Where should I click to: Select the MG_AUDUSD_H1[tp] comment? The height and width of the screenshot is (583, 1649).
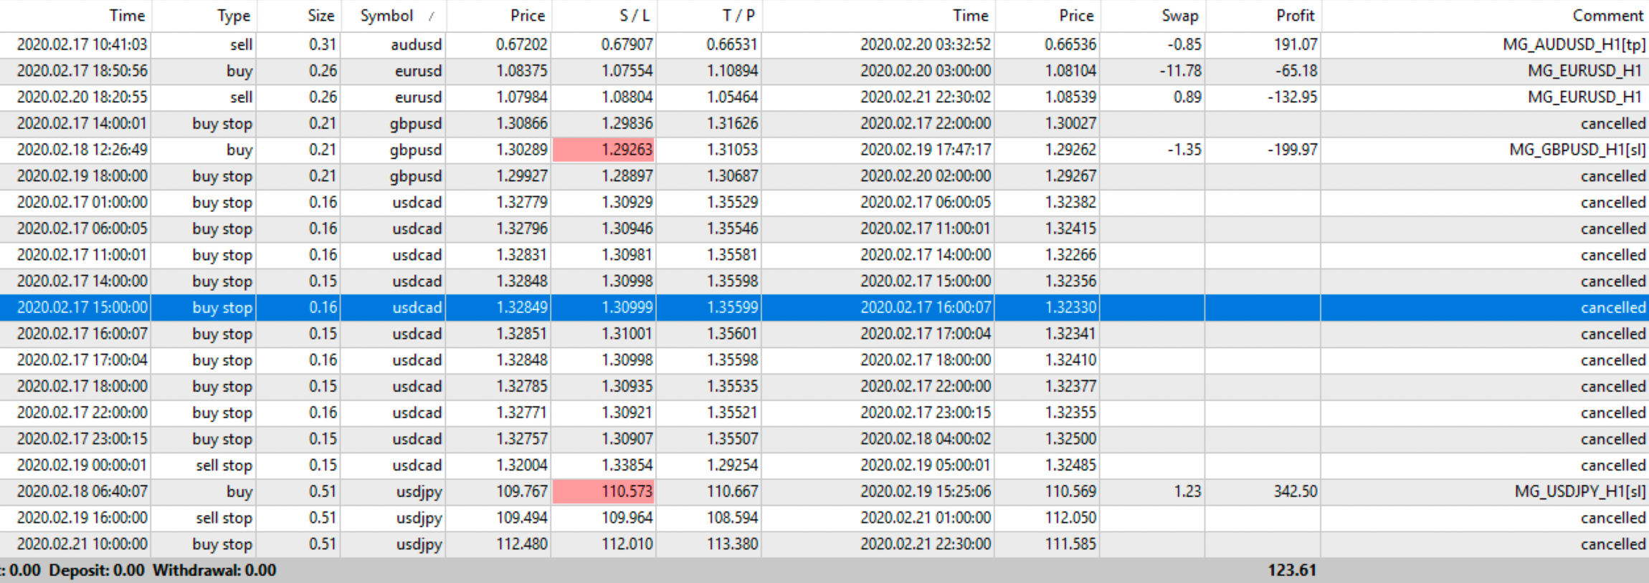[x=1574, y=44]
